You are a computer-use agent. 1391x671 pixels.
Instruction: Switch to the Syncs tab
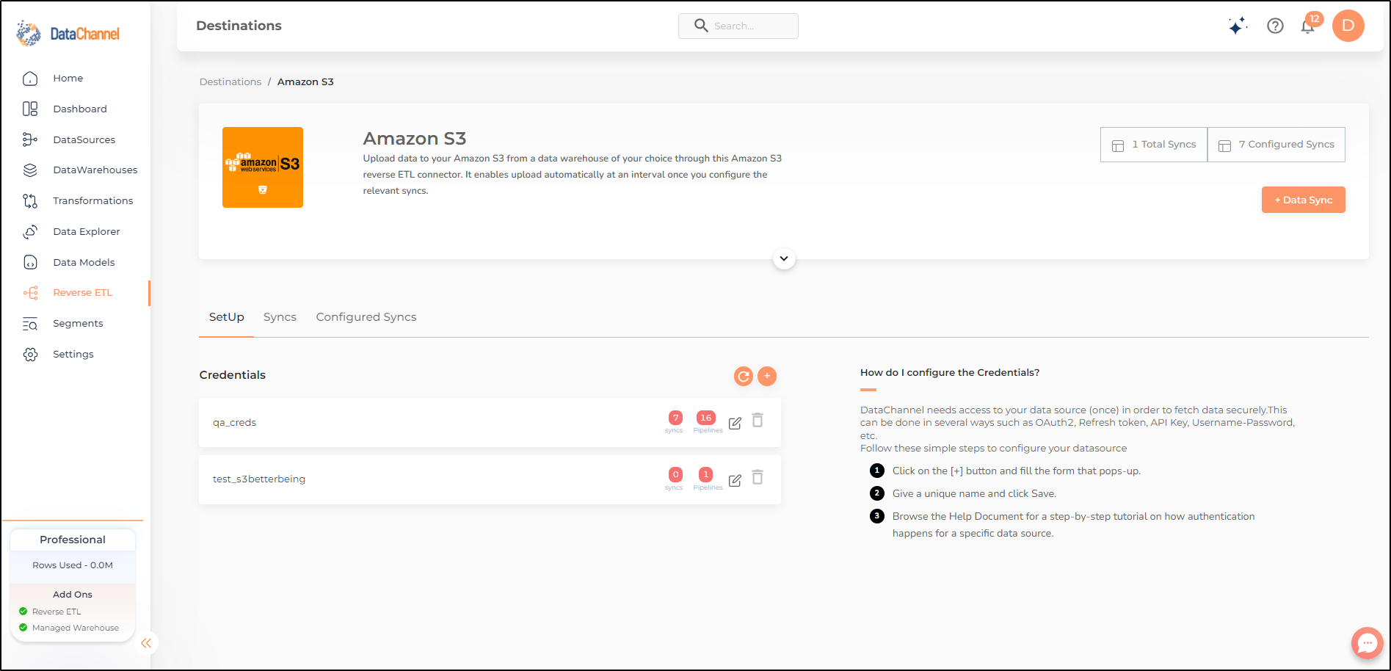click(280, 317)
